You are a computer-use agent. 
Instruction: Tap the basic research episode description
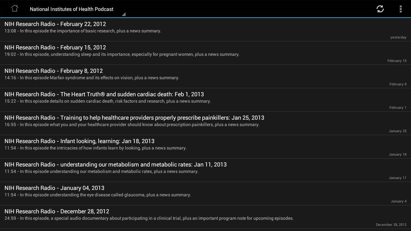(83, 31)
